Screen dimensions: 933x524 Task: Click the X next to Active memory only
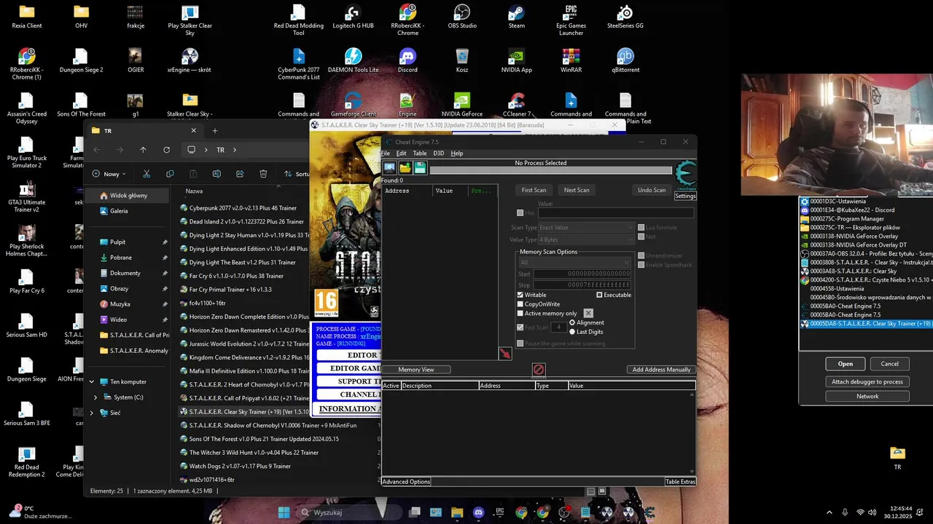pos(588,313)
